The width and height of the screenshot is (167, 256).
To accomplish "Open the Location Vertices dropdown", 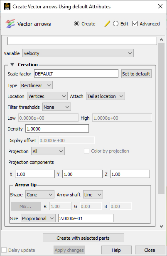I will pyautogui.click(x=47, y=96).
